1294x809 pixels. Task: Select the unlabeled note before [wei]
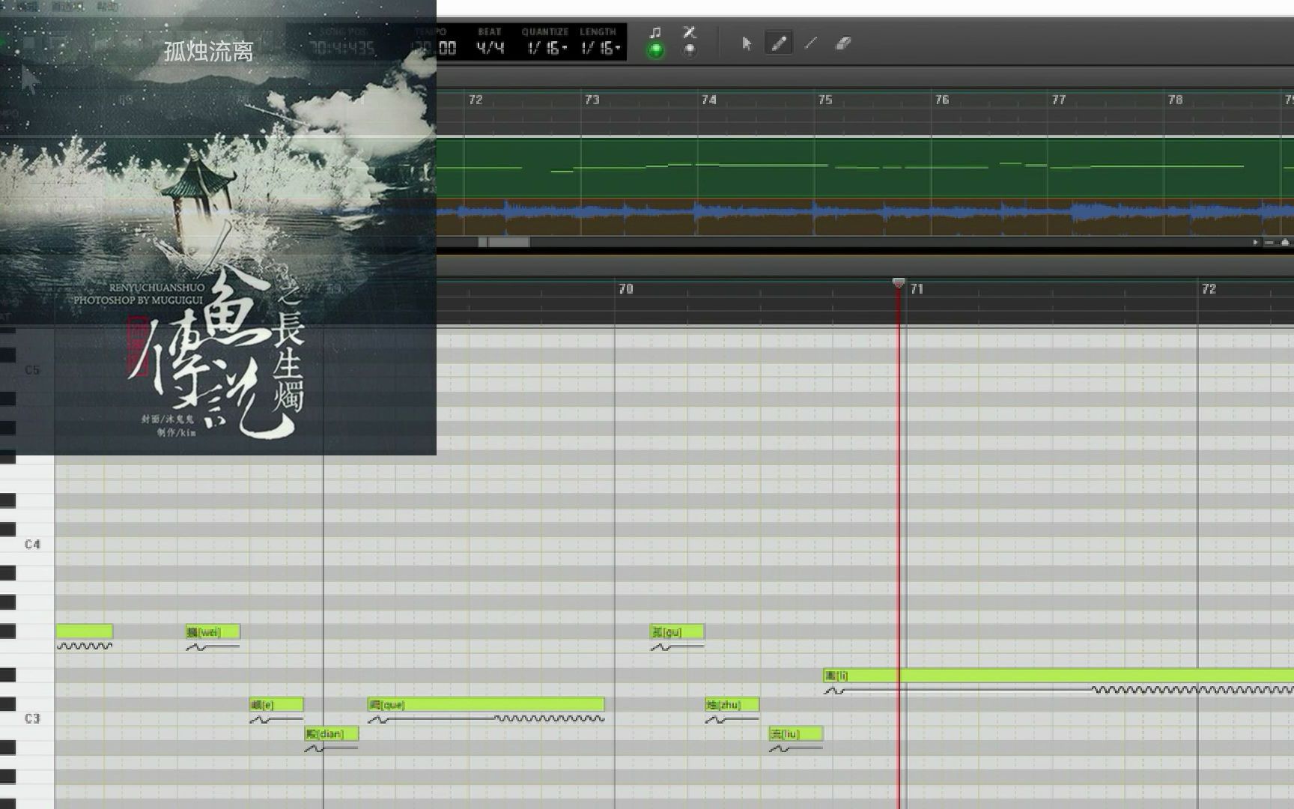(x=85, y=631)
